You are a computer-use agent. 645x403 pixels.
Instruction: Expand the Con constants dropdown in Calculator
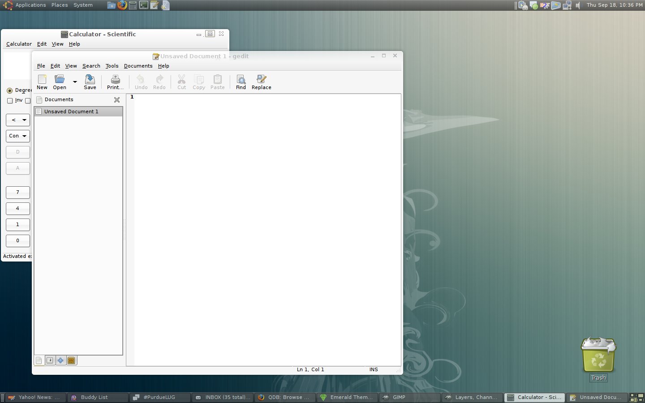(18, 136)
